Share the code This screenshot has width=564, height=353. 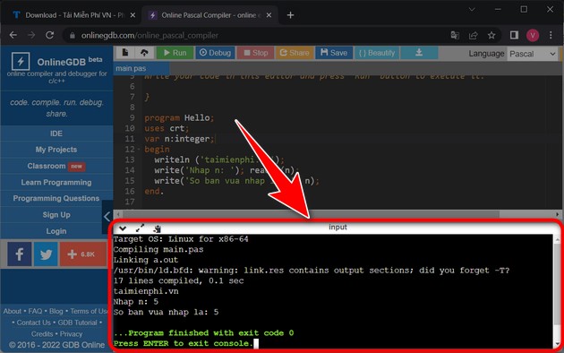(x=295, y=53)
